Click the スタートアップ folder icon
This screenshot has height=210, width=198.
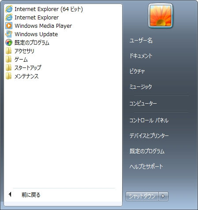[8, 67]
